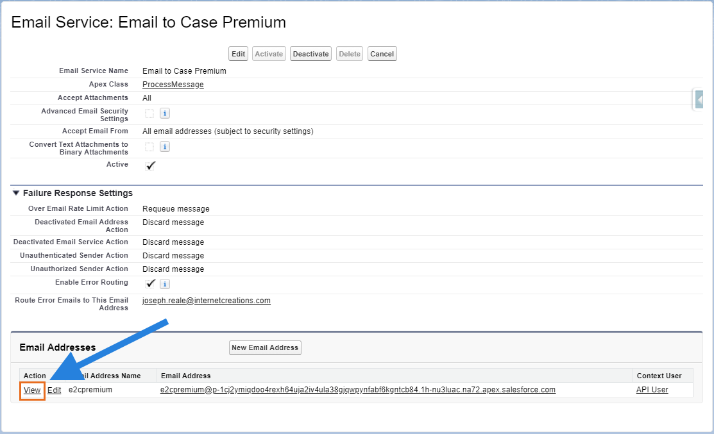Open info icon for Advanced Email Security Settings
714x434 pixels.
pyautogui.click(x=165, y=113)
